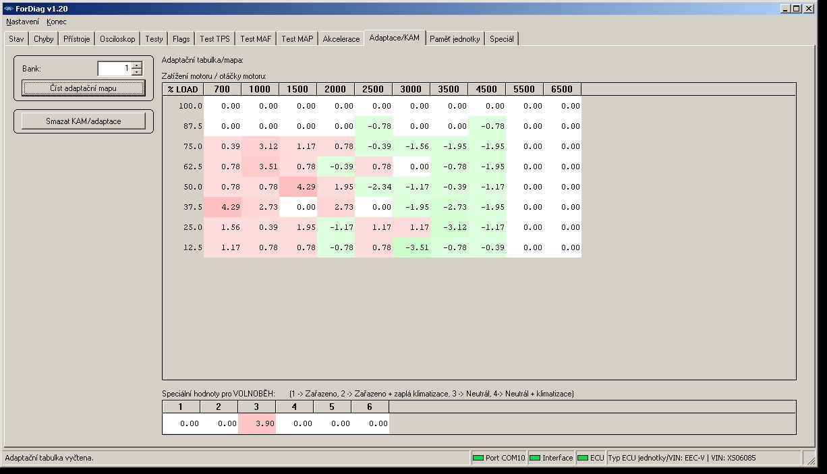The height and width of the screenshot is (474, 827).
Task: Open the Nastavení menu
Action: [22, 22]
